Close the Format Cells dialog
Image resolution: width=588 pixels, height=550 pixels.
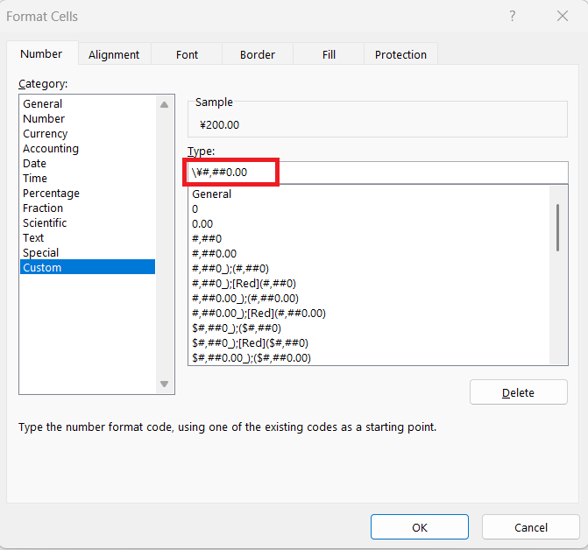(x=563, y=16)
